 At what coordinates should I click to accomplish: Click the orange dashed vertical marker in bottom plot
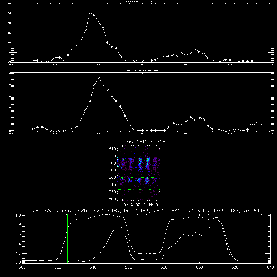coord(168,239)
